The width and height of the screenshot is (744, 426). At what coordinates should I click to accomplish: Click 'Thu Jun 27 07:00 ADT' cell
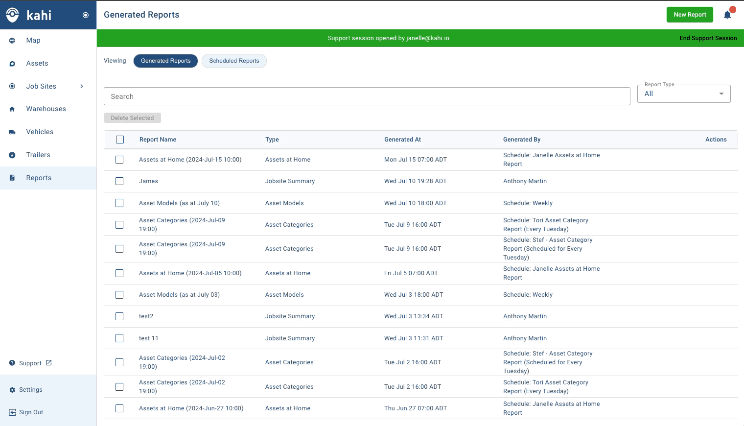tap(416, 408)
